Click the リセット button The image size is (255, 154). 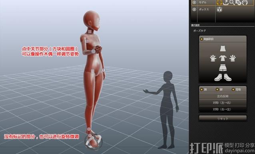(223, 118)
